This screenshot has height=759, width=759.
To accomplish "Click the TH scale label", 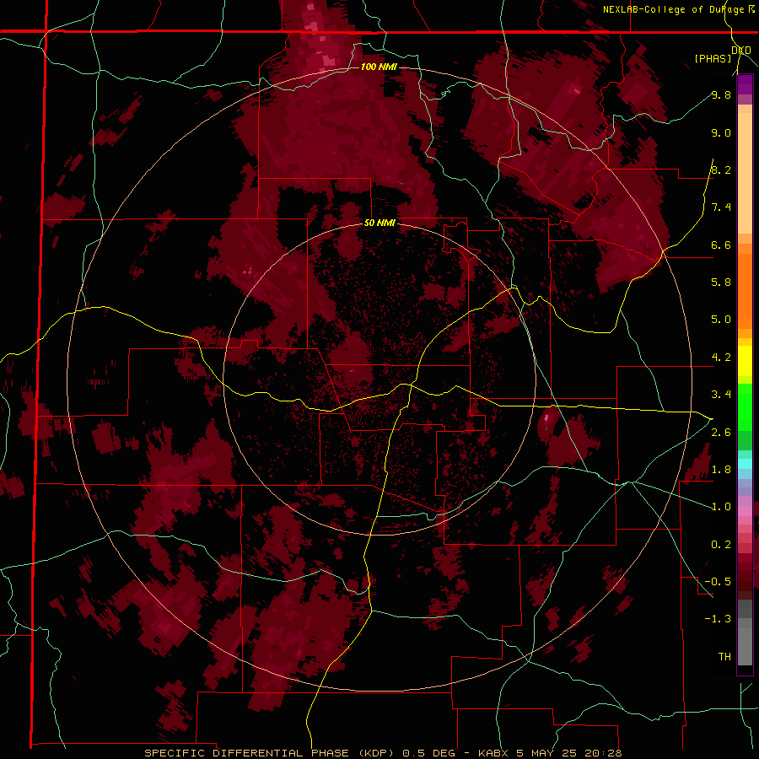I will (x=724, y=657).
